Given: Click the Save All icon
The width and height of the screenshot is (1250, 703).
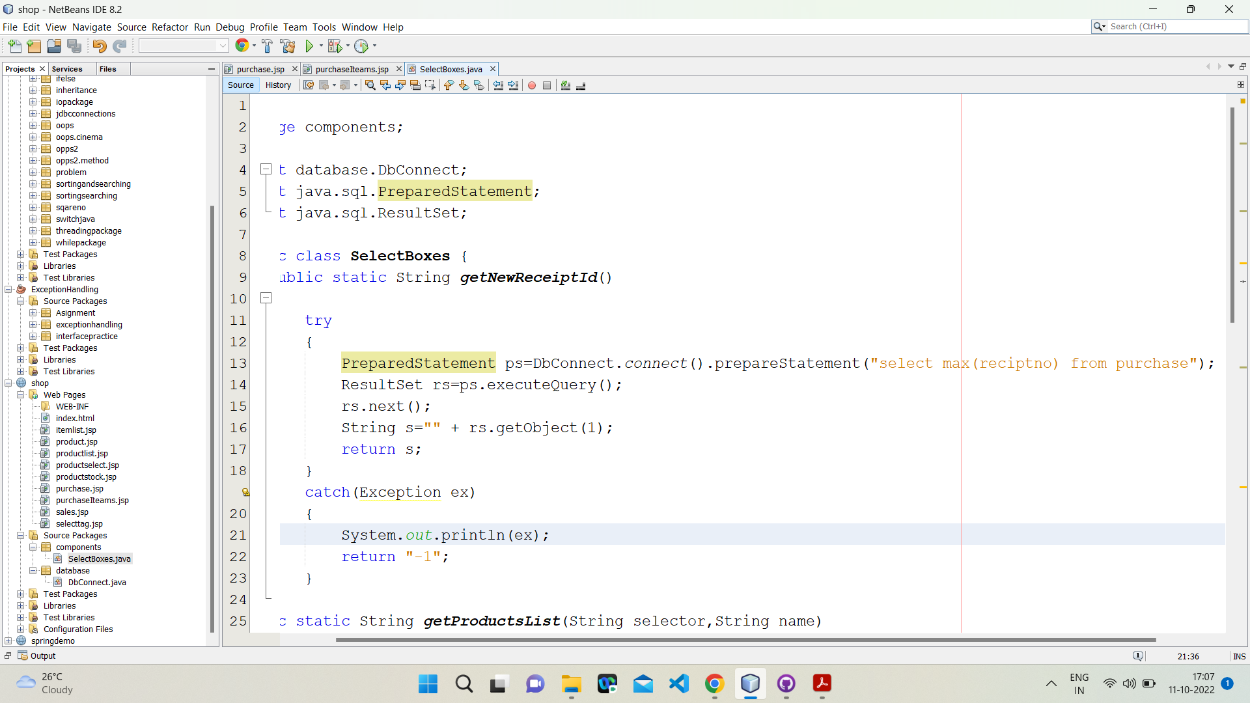Looking at the screenshot, I should tap(74, 46).
